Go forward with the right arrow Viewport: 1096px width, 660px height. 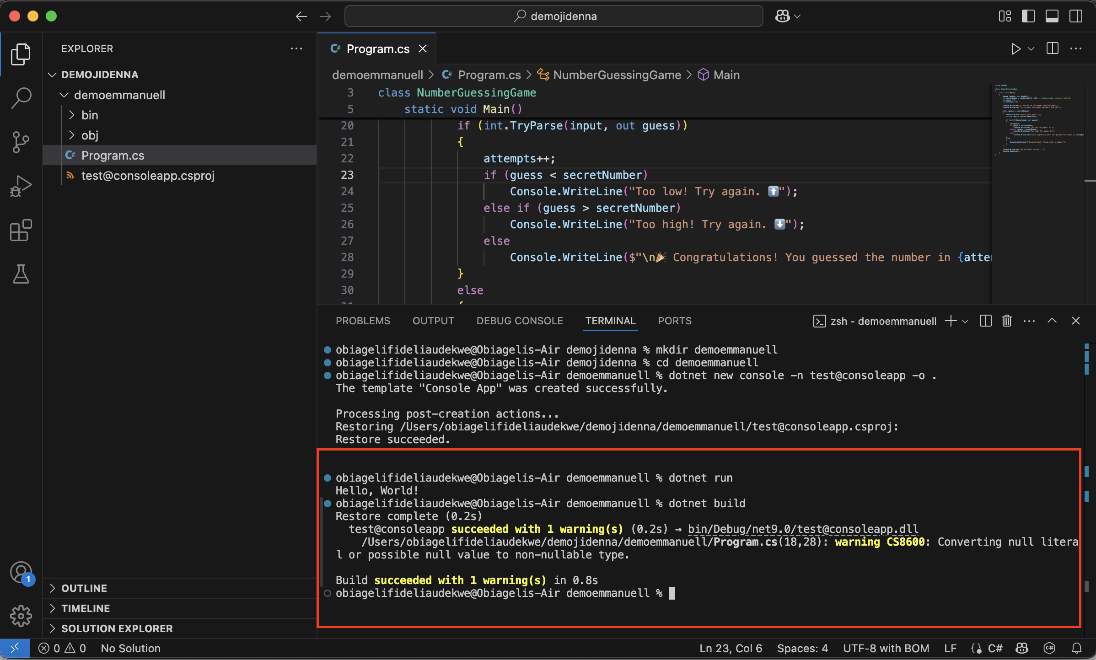pos(325,16)
